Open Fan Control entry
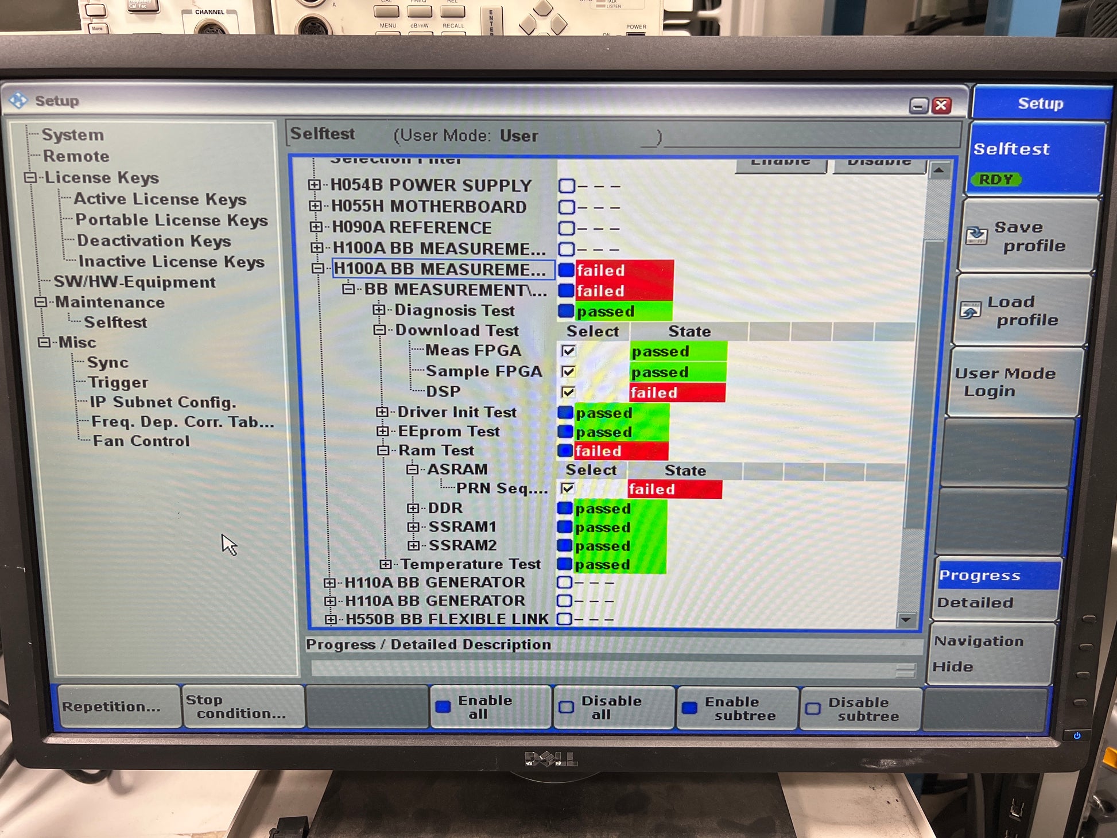This screenshot has width=1117, height=838. pyautogui.click(x=141, y=441)
